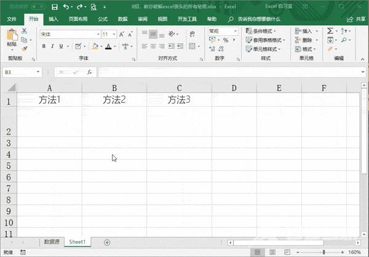Switch to the Data tab
Viewport: 369px width, 257px height.
122,19
